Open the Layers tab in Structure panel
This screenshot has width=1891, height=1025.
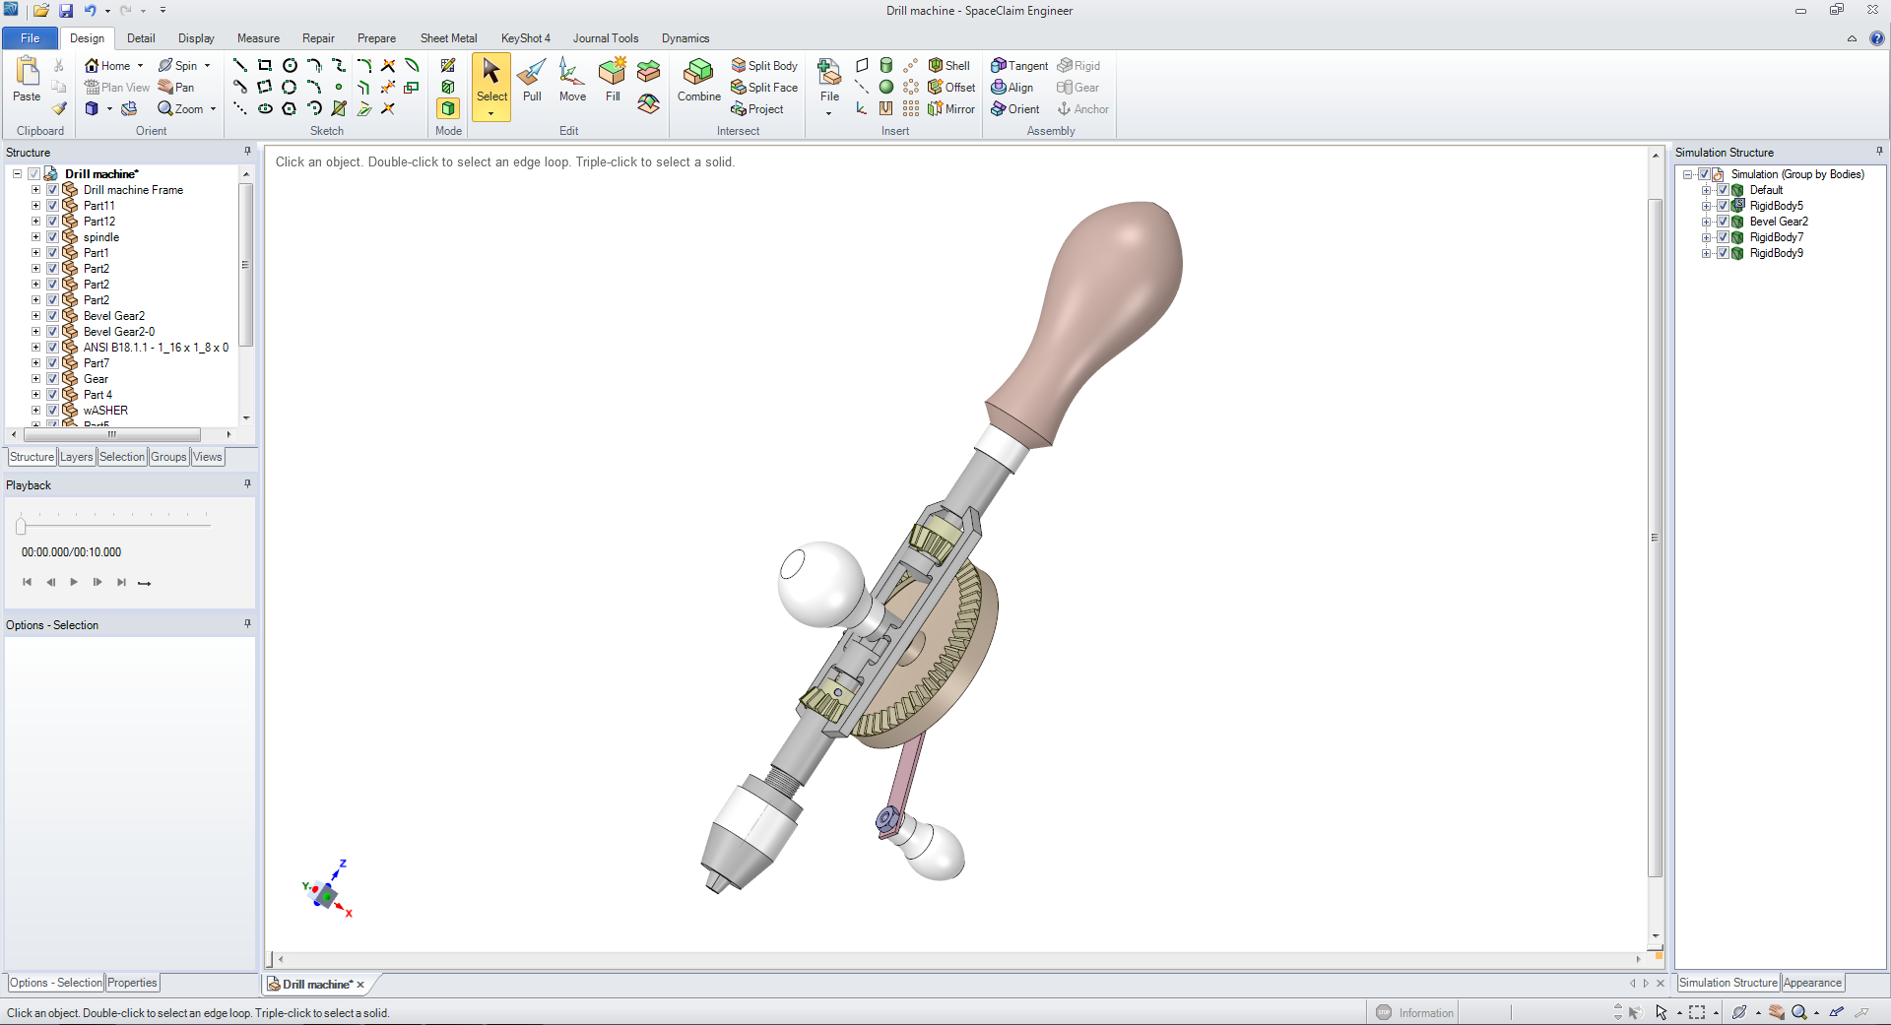click(x=76, y=456)
